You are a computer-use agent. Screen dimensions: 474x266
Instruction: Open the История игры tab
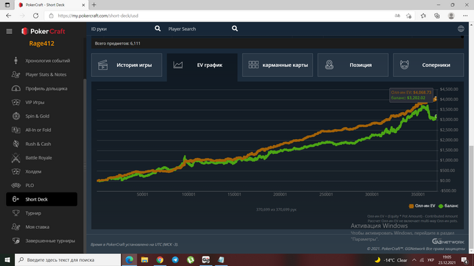tap(127, 65)
